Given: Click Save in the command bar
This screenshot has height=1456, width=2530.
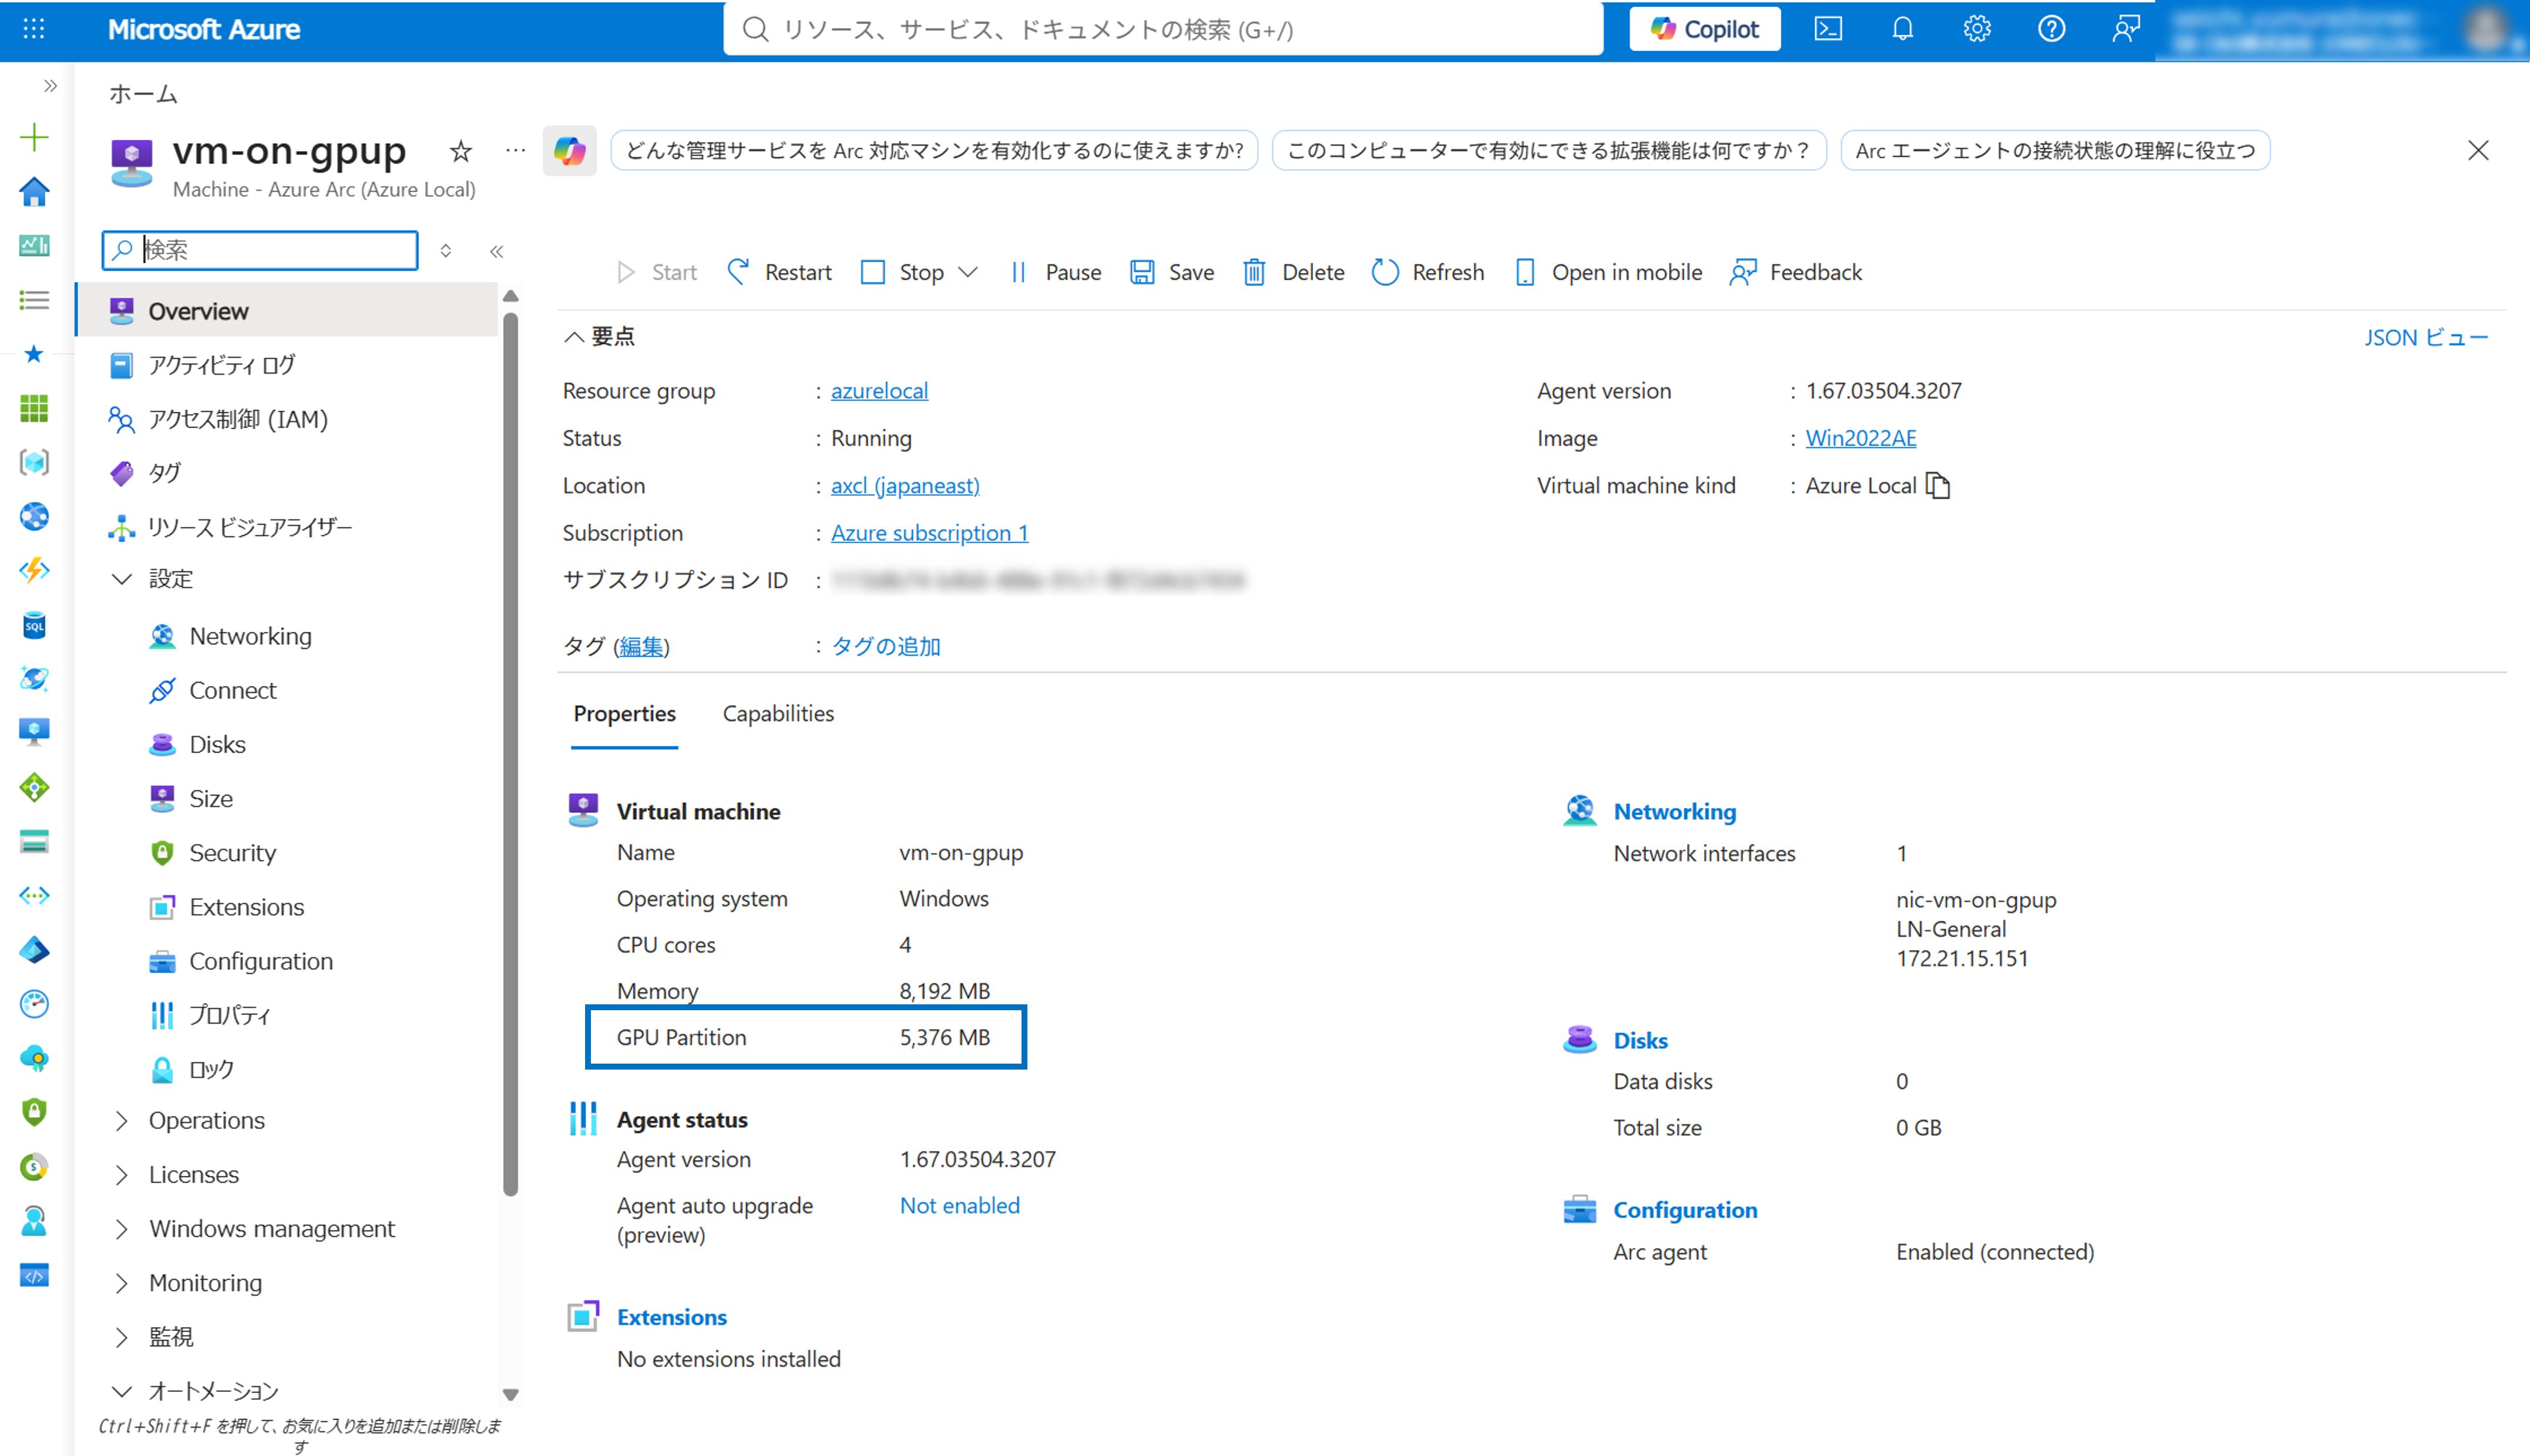Looking at the screenshot, I should pyautogui.click(x=1172, y=272).
